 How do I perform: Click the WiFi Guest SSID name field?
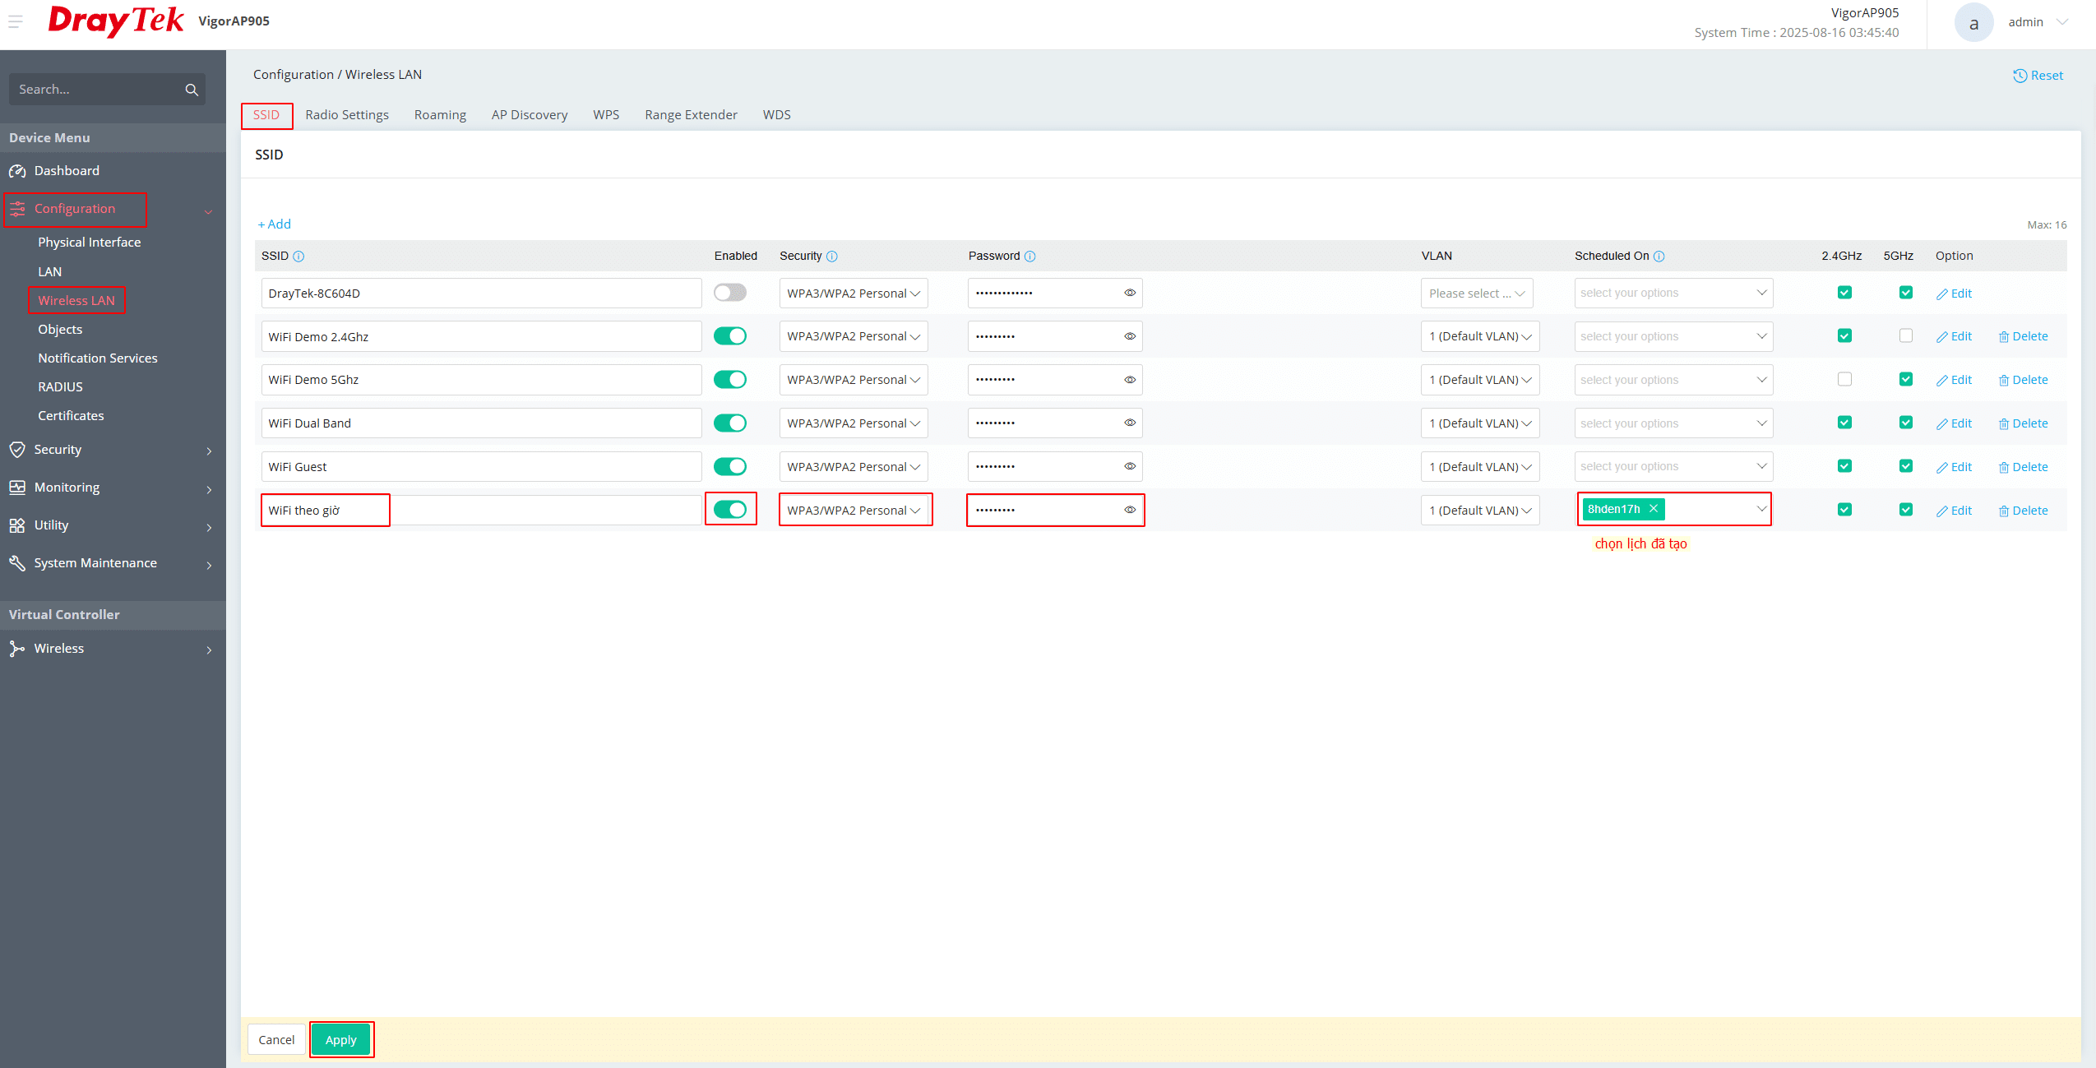[x=481, y=467]
